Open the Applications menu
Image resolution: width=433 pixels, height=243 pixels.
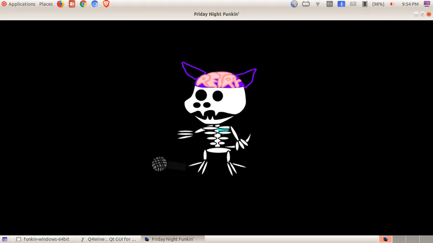click(19, 4)
